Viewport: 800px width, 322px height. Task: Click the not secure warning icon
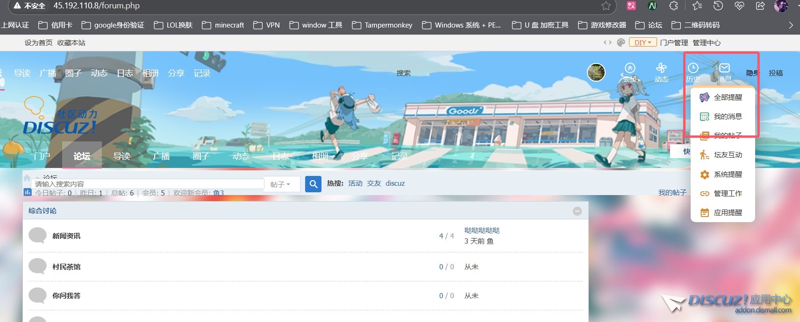17,6
